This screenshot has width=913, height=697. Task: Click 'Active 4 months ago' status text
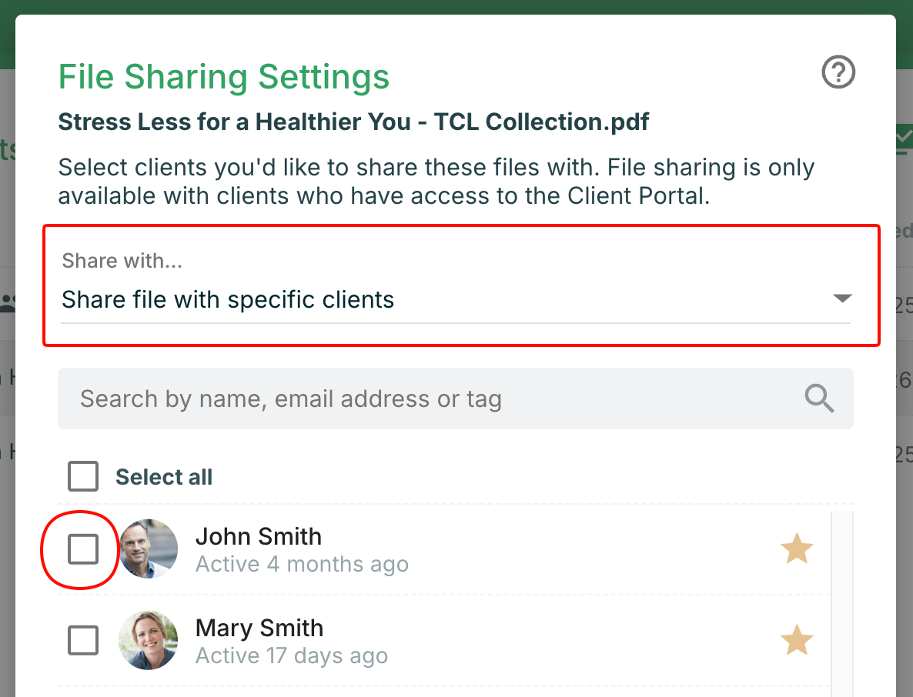(302, 565)
